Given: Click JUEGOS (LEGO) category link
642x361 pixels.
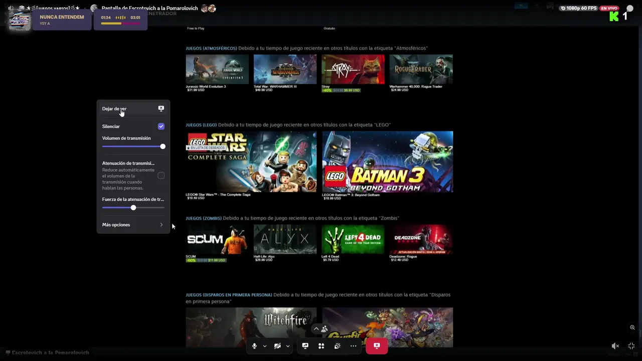Looking at the screenshot, I should [201, 125].
